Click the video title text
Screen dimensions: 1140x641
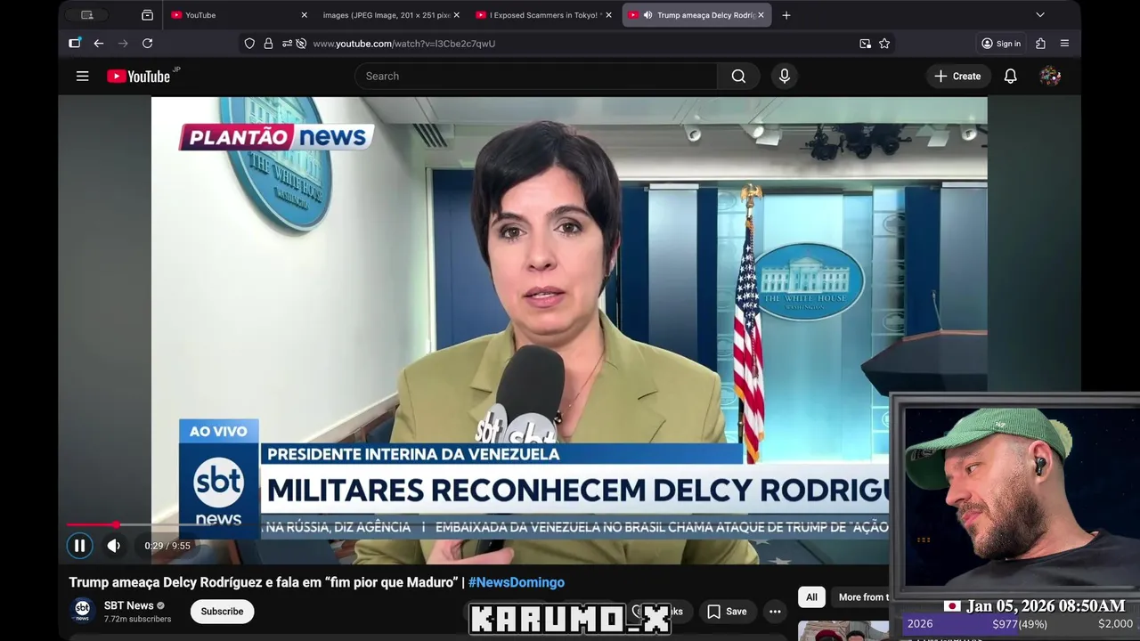pyautogui.click(x=265, y=582)
